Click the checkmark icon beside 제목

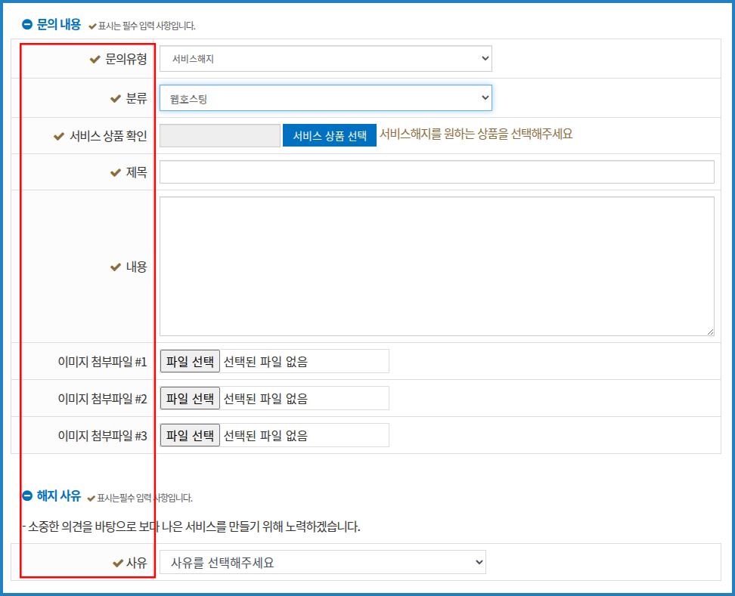[x=116, y=173]
